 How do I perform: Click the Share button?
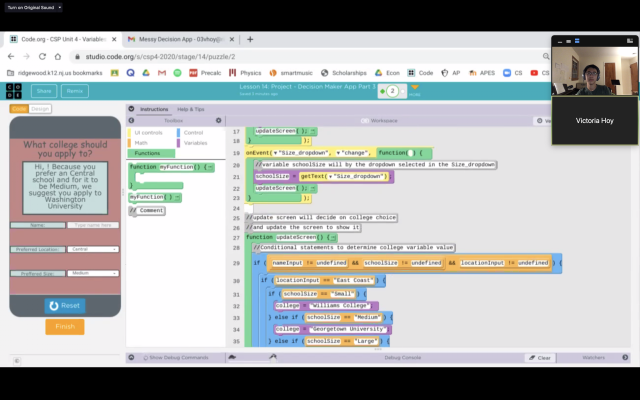click(44, 91)
